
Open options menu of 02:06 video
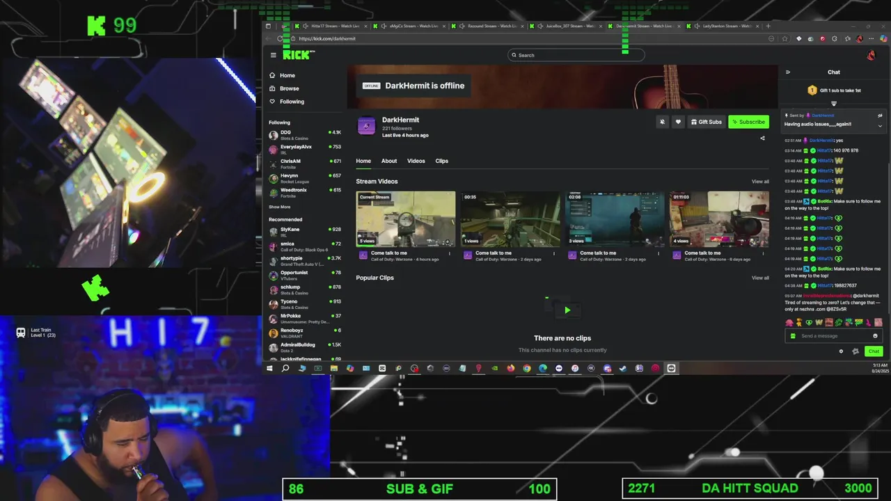(659, 253)
